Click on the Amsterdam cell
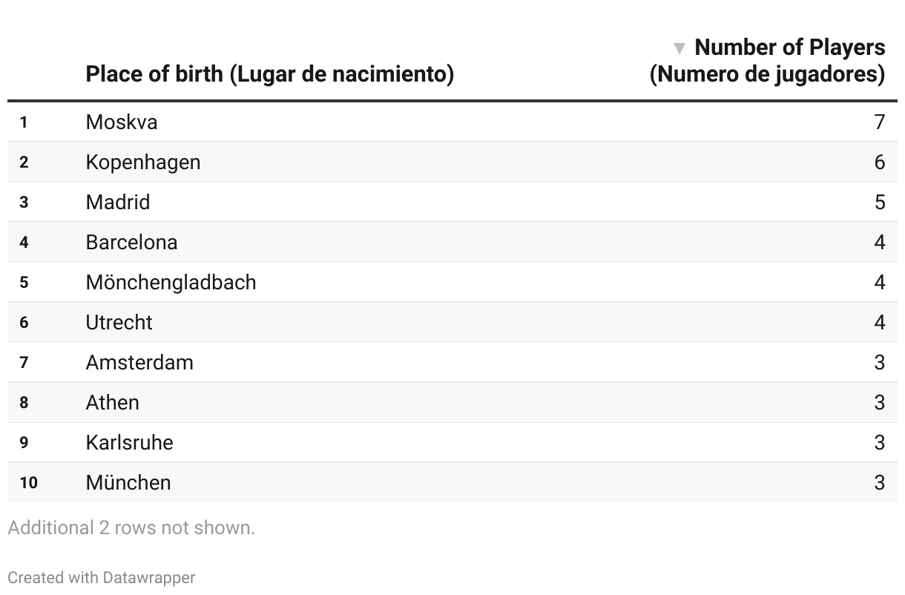Image resolution: width=905 pixels, height=595 pixels. [139, 362]
